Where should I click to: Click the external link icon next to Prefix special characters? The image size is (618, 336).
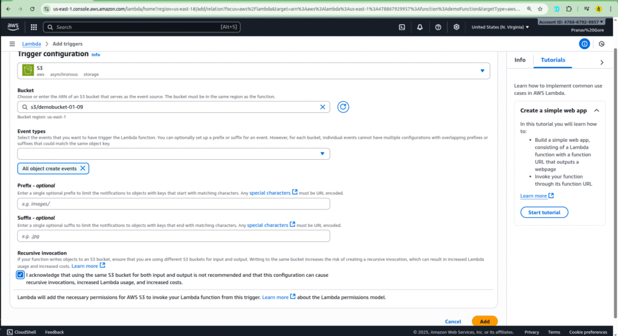(x=295, y=192)
